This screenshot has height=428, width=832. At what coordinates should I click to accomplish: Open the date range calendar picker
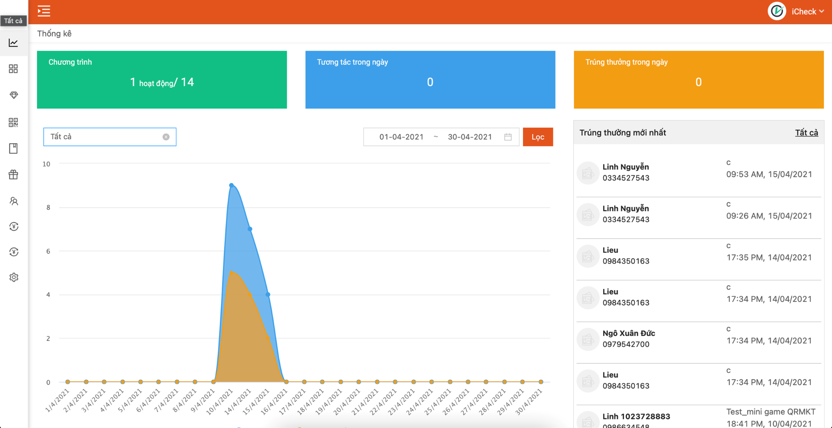point(508,137)
